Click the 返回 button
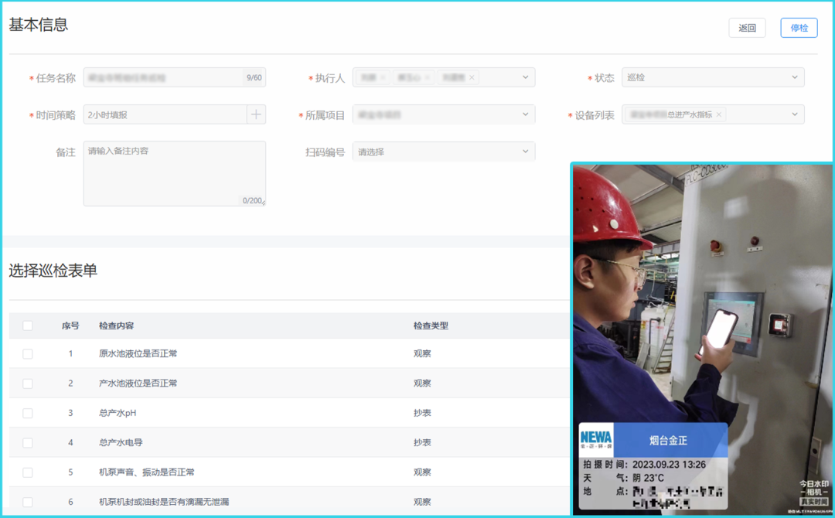The height and width of the screenshot is (518, 835). 747,28
